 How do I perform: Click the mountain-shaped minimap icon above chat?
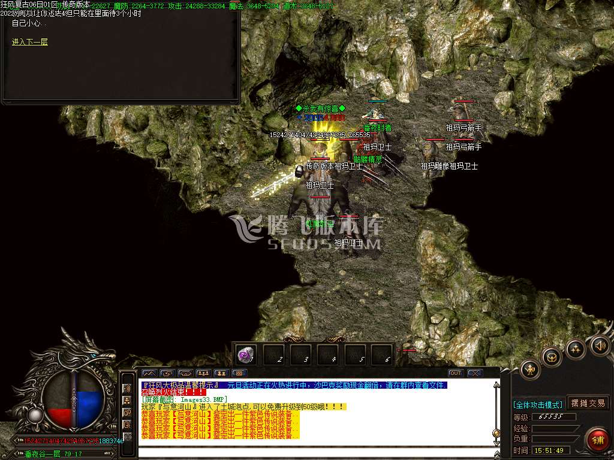(x=149, y=373)
